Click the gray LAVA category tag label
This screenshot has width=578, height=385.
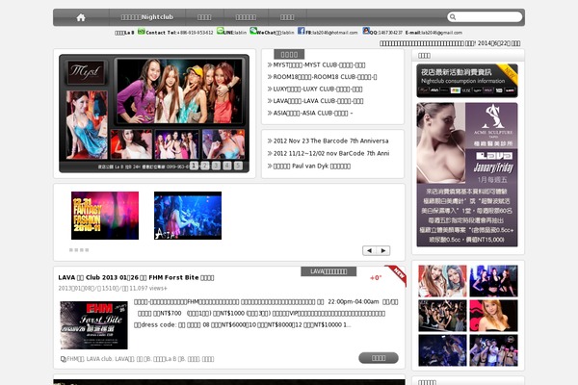click(x=328, y=271)
